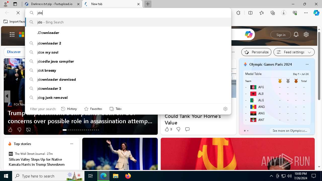The width and height of the screenshot is (322, 181).
Task: Open notifications bell icon
Action: (x=296, y=35)
